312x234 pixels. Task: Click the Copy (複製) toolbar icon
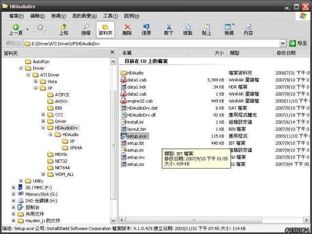[188, 30]
